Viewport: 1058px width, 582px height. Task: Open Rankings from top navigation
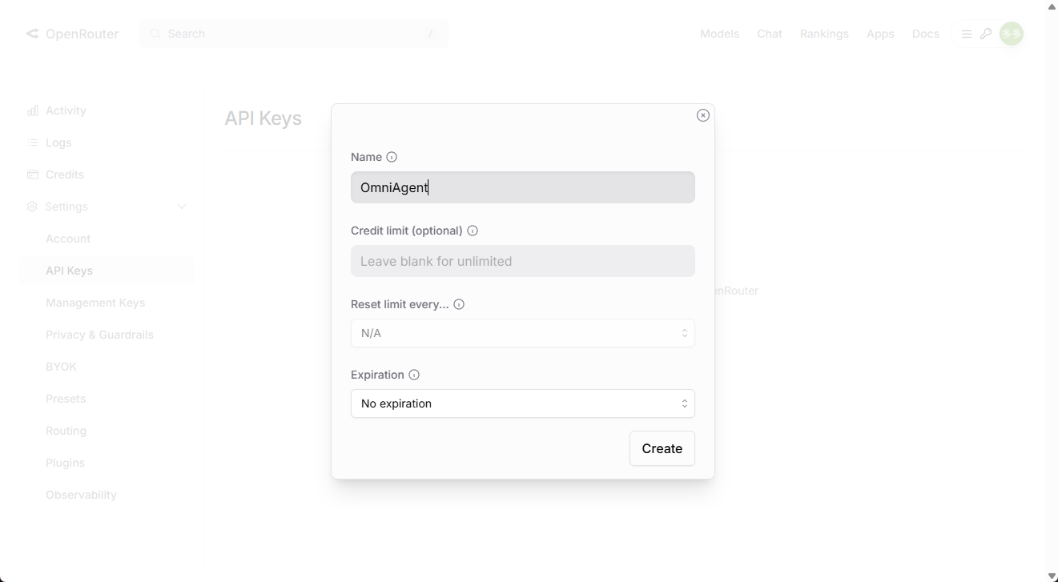pos(824,34)
